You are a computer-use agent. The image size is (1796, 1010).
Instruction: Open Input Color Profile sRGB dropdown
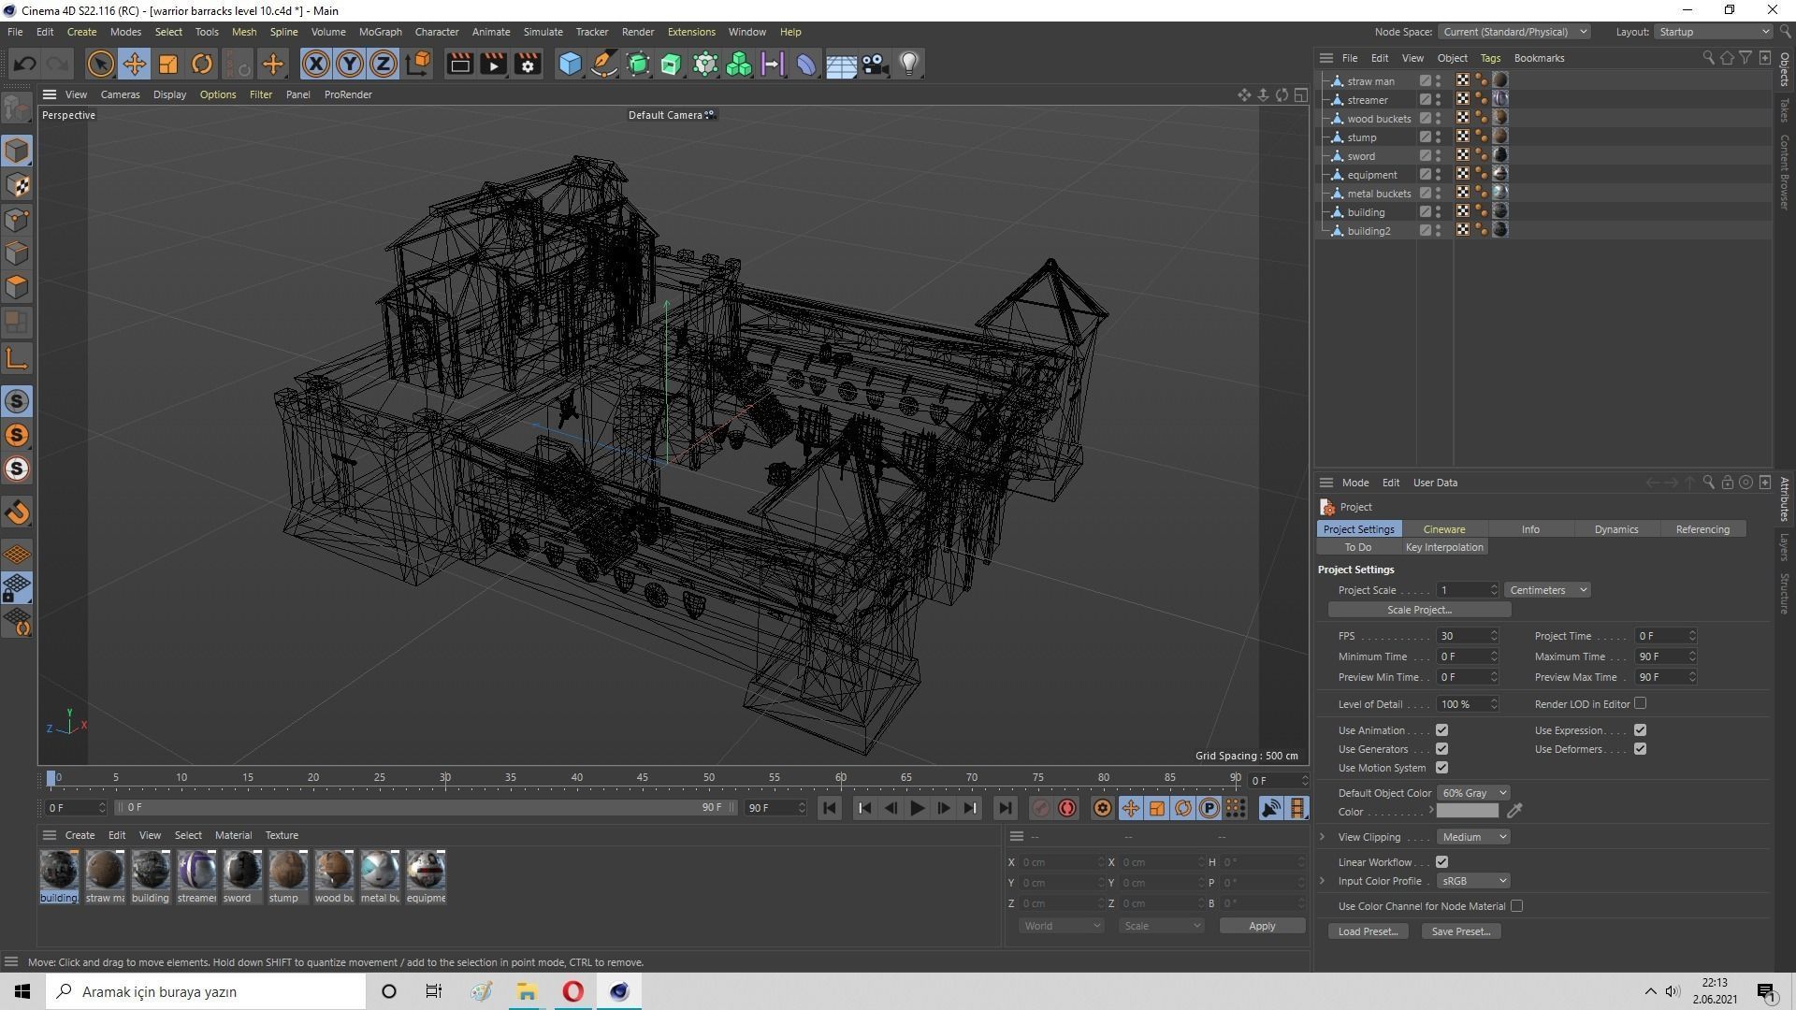[1472, 881]
